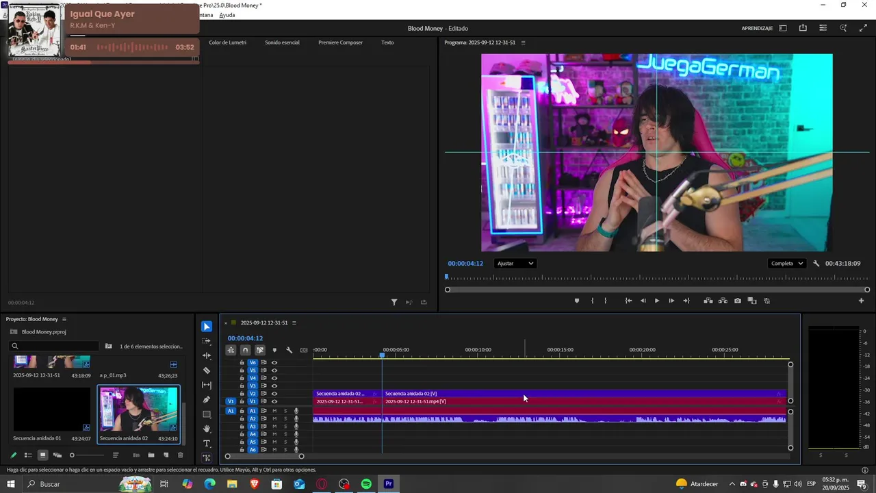Select the Ripple Edit tool
The width and height of the screenshot is (876, 493).
[207, 356]
